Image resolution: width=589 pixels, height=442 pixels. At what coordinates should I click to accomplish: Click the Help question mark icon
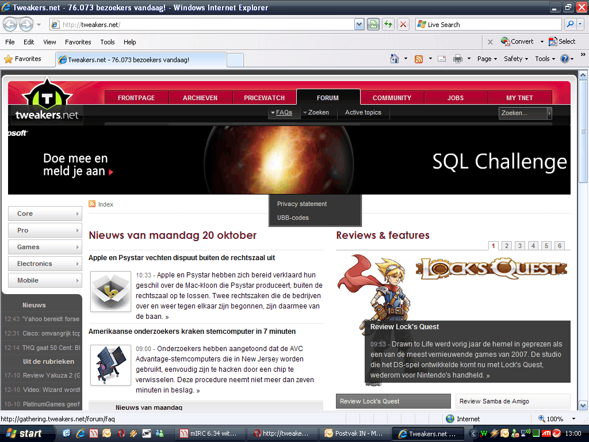tap(565, 59)
